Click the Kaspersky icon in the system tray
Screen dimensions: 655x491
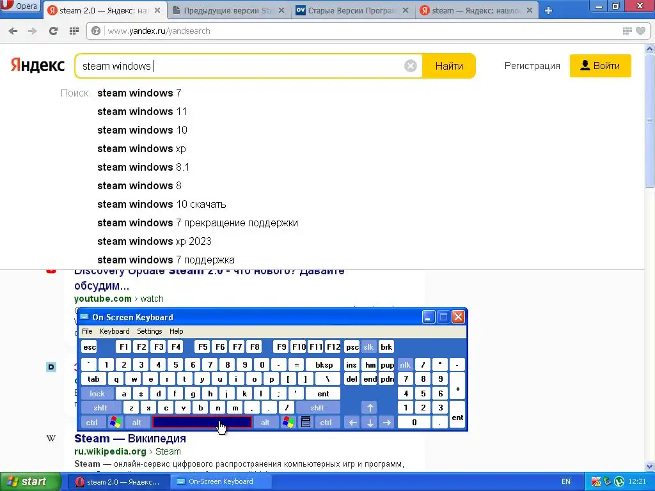coord(596,481)
